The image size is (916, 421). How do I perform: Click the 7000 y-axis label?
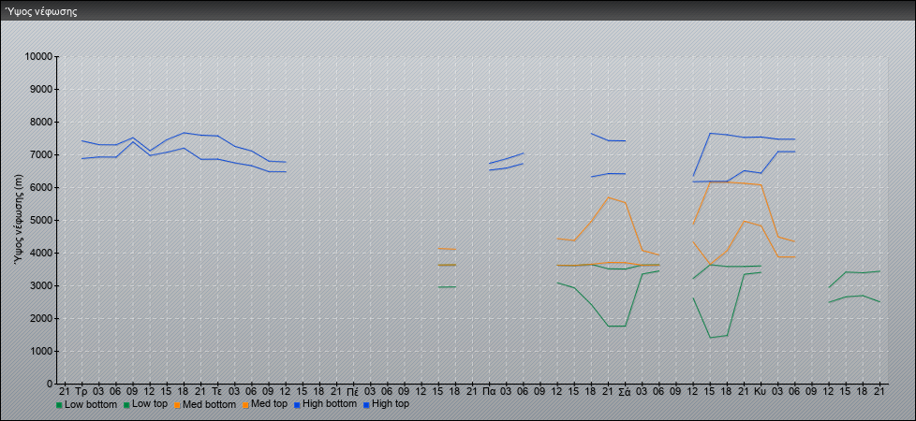41,154
